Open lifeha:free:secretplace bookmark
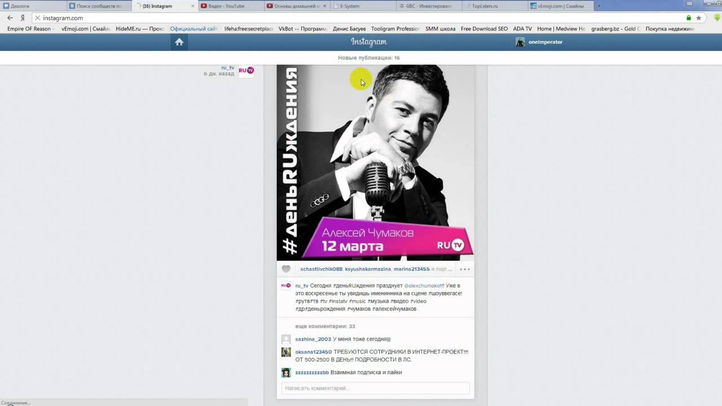 pos(248,29)
